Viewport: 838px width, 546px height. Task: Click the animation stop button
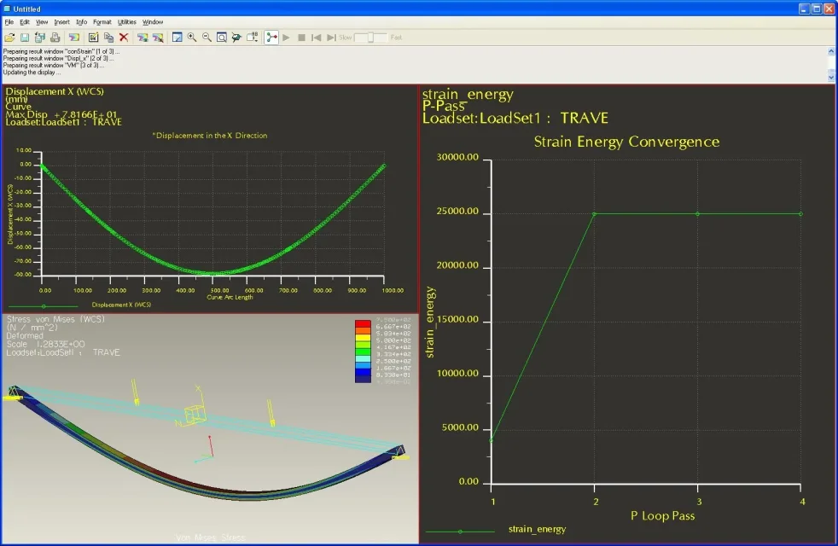point(301,38)
